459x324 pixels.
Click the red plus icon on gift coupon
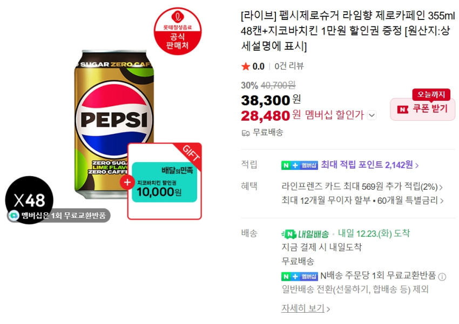click(127, 182)
